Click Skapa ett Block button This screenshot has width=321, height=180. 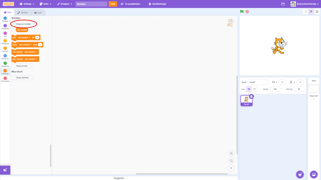pyautogui.click(x=22, y=78)
